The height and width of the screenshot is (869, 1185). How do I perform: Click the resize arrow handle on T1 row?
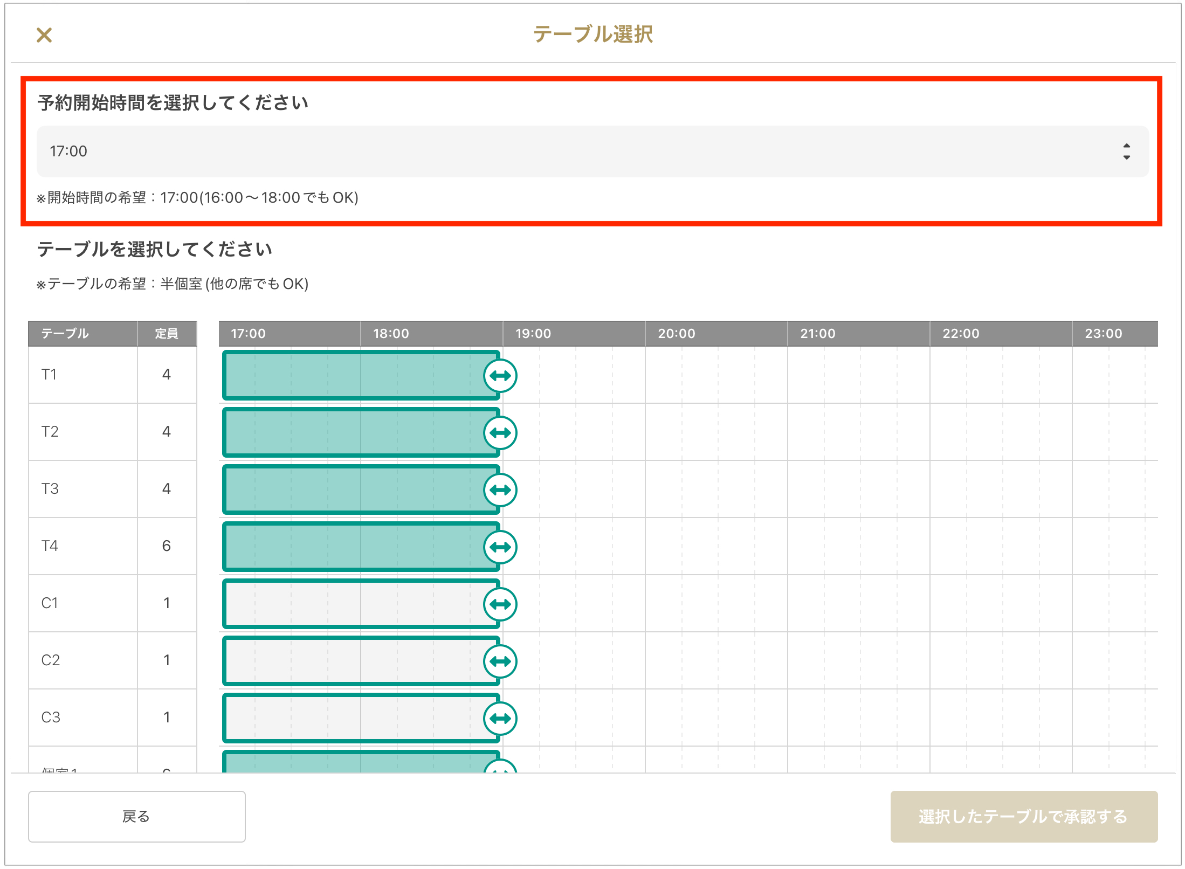500,376
